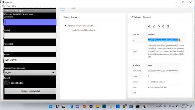Click the Register User (verify) button
Screen dimensions: 195x110
click(x=30, y=91)
